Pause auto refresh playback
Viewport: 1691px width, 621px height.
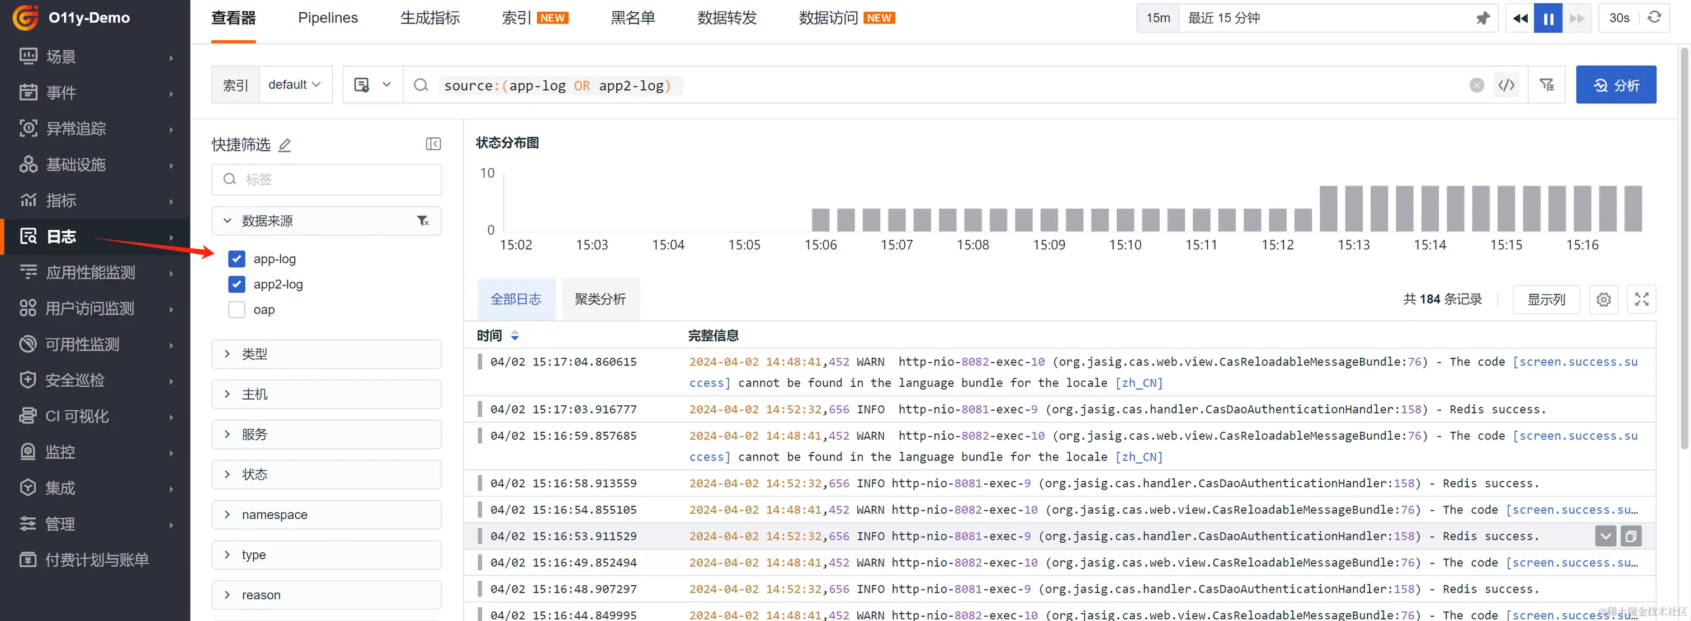[1548, 18]
